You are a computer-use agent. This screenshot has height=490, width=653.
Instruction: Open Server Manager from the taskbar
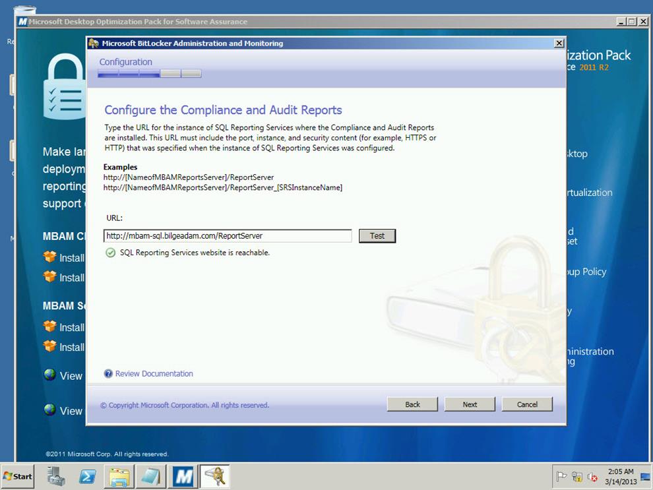click(x=56, y=476)
